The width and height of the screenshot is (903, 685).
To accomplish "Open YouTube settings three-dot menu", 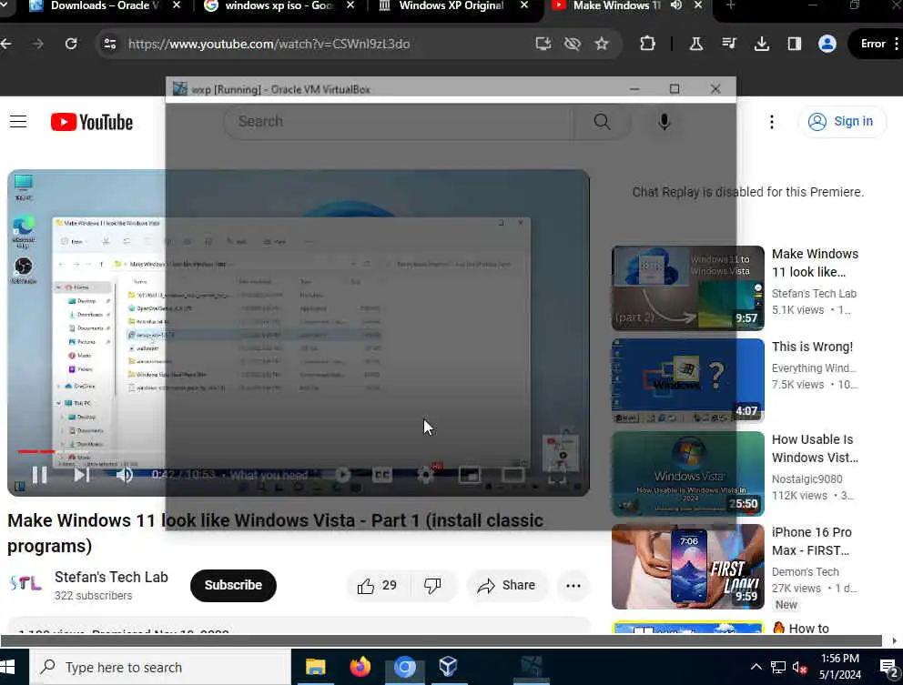I will [x=772, y=122].
